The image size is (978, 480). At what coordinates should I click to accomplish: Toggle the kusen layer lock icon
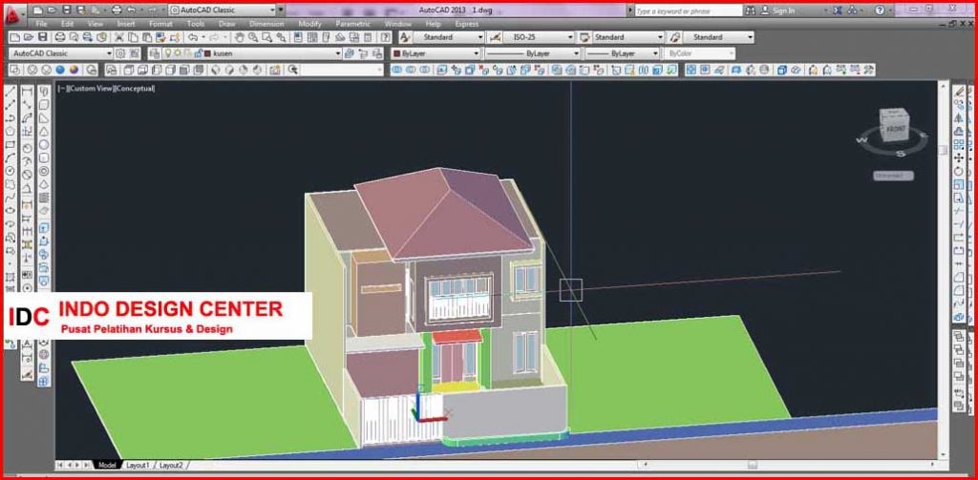pyautogui.click(x=199, y=53)
